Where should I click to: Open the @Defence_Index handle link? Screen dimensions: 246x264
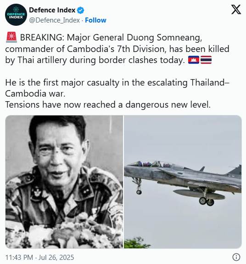coord(55,20)
